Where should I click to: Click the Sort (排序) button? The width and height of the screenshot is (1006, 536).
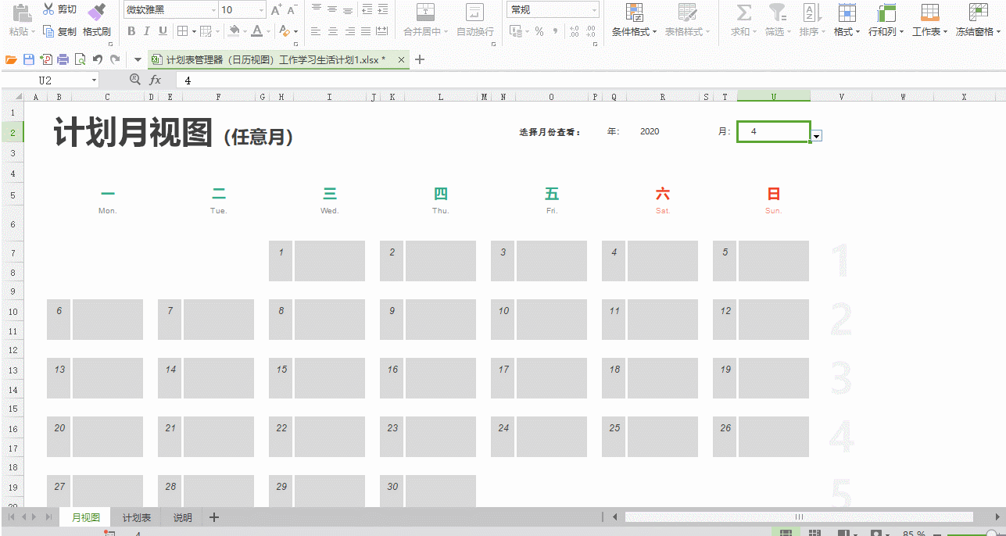tap(811, 20)
